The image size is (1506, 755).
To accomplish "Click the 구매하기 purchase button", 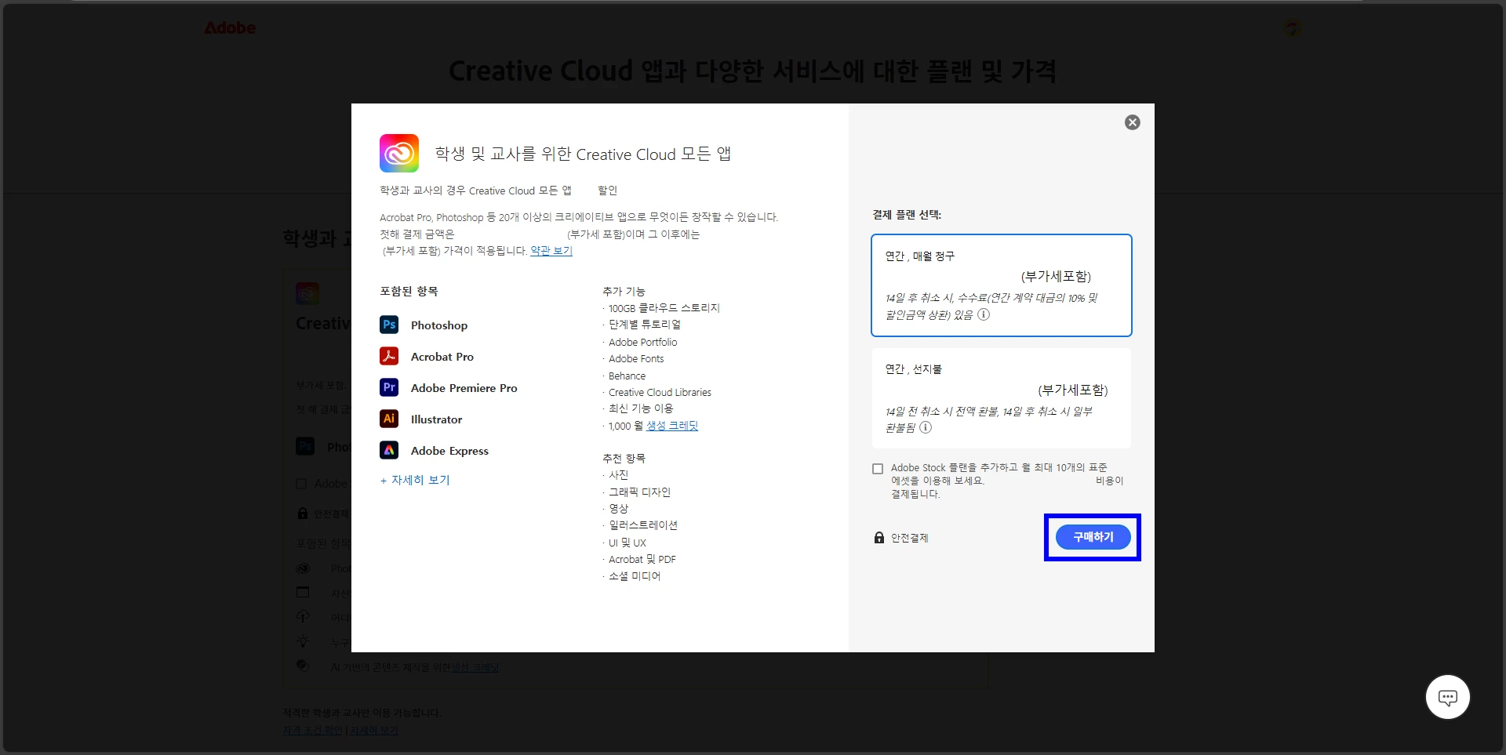I will 1093,537.
